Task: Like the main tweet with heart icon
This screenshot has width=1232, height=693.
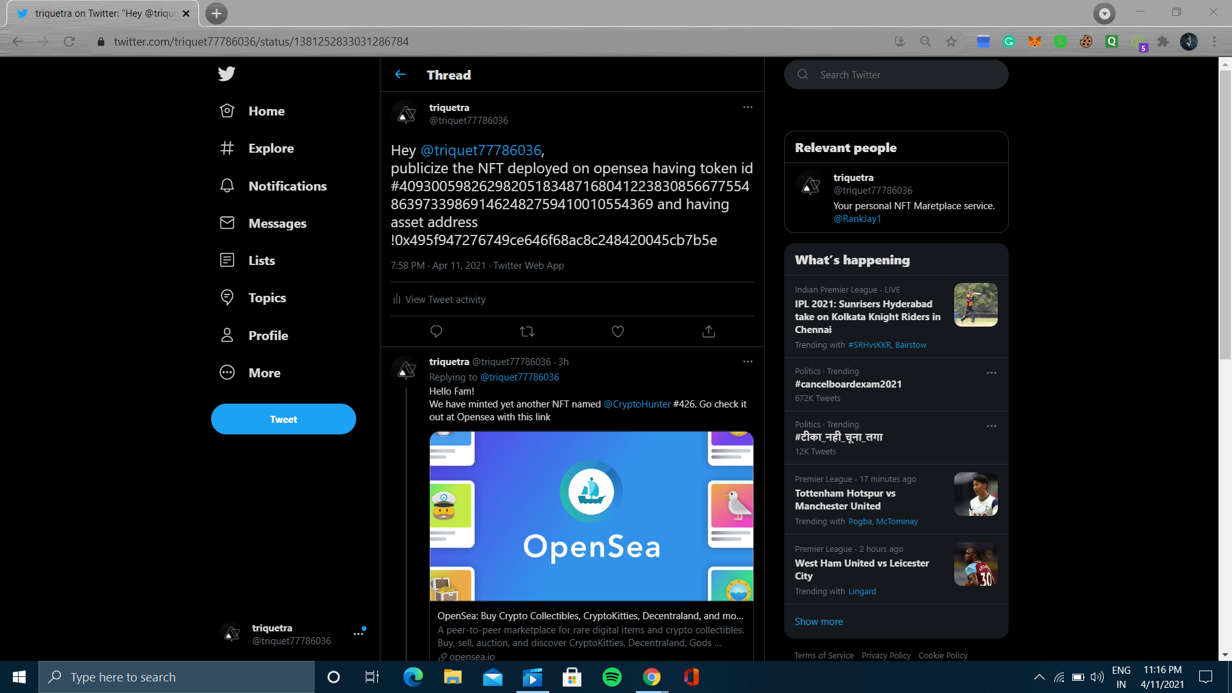Action: point(618,332)
